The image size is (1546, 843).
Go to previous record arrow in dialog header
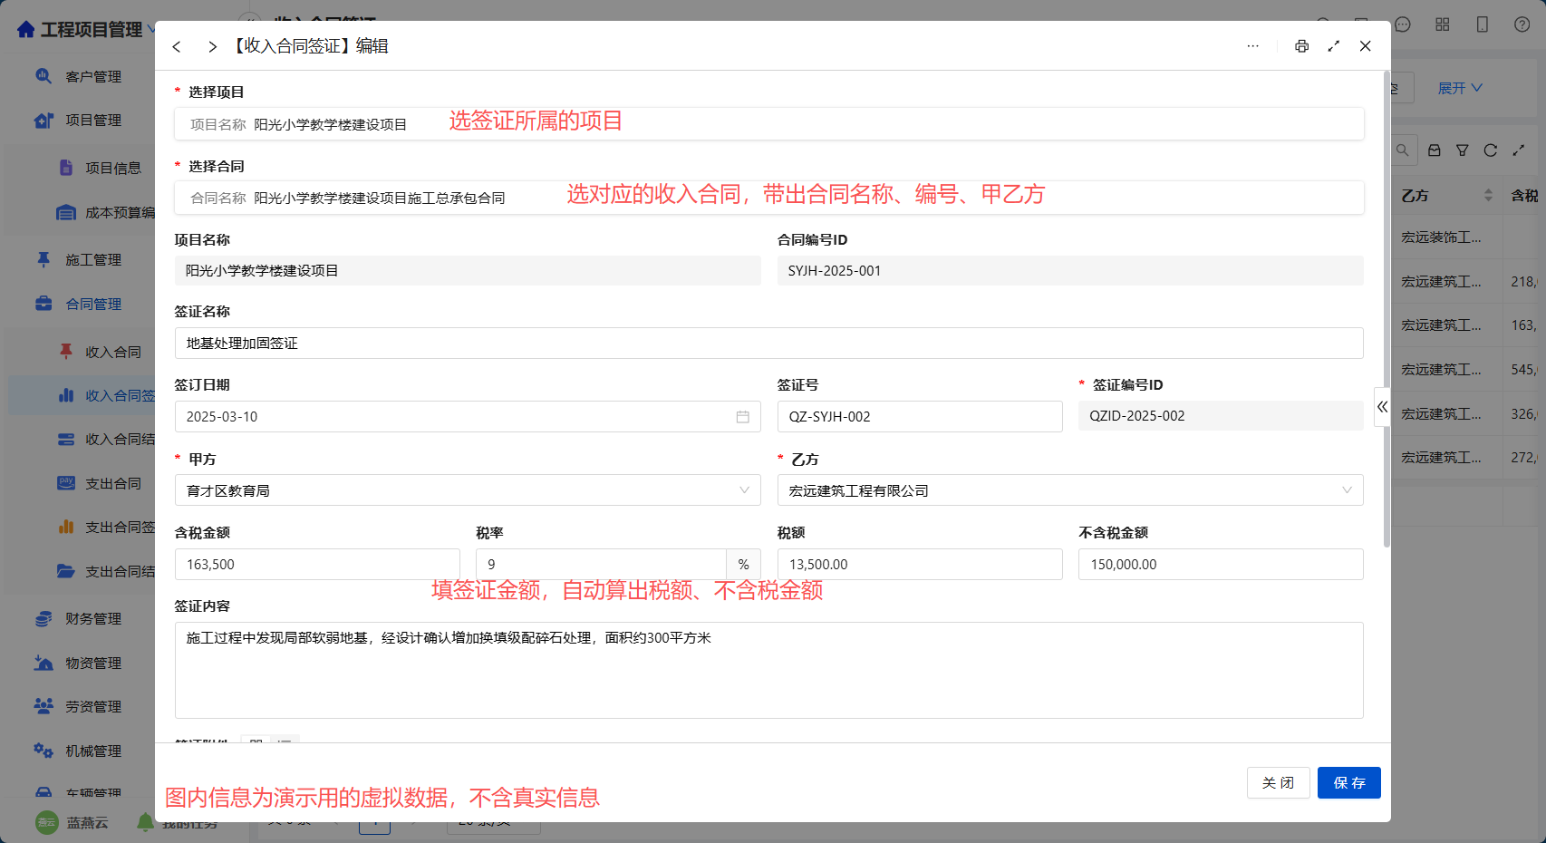click(x=177, y=46)
